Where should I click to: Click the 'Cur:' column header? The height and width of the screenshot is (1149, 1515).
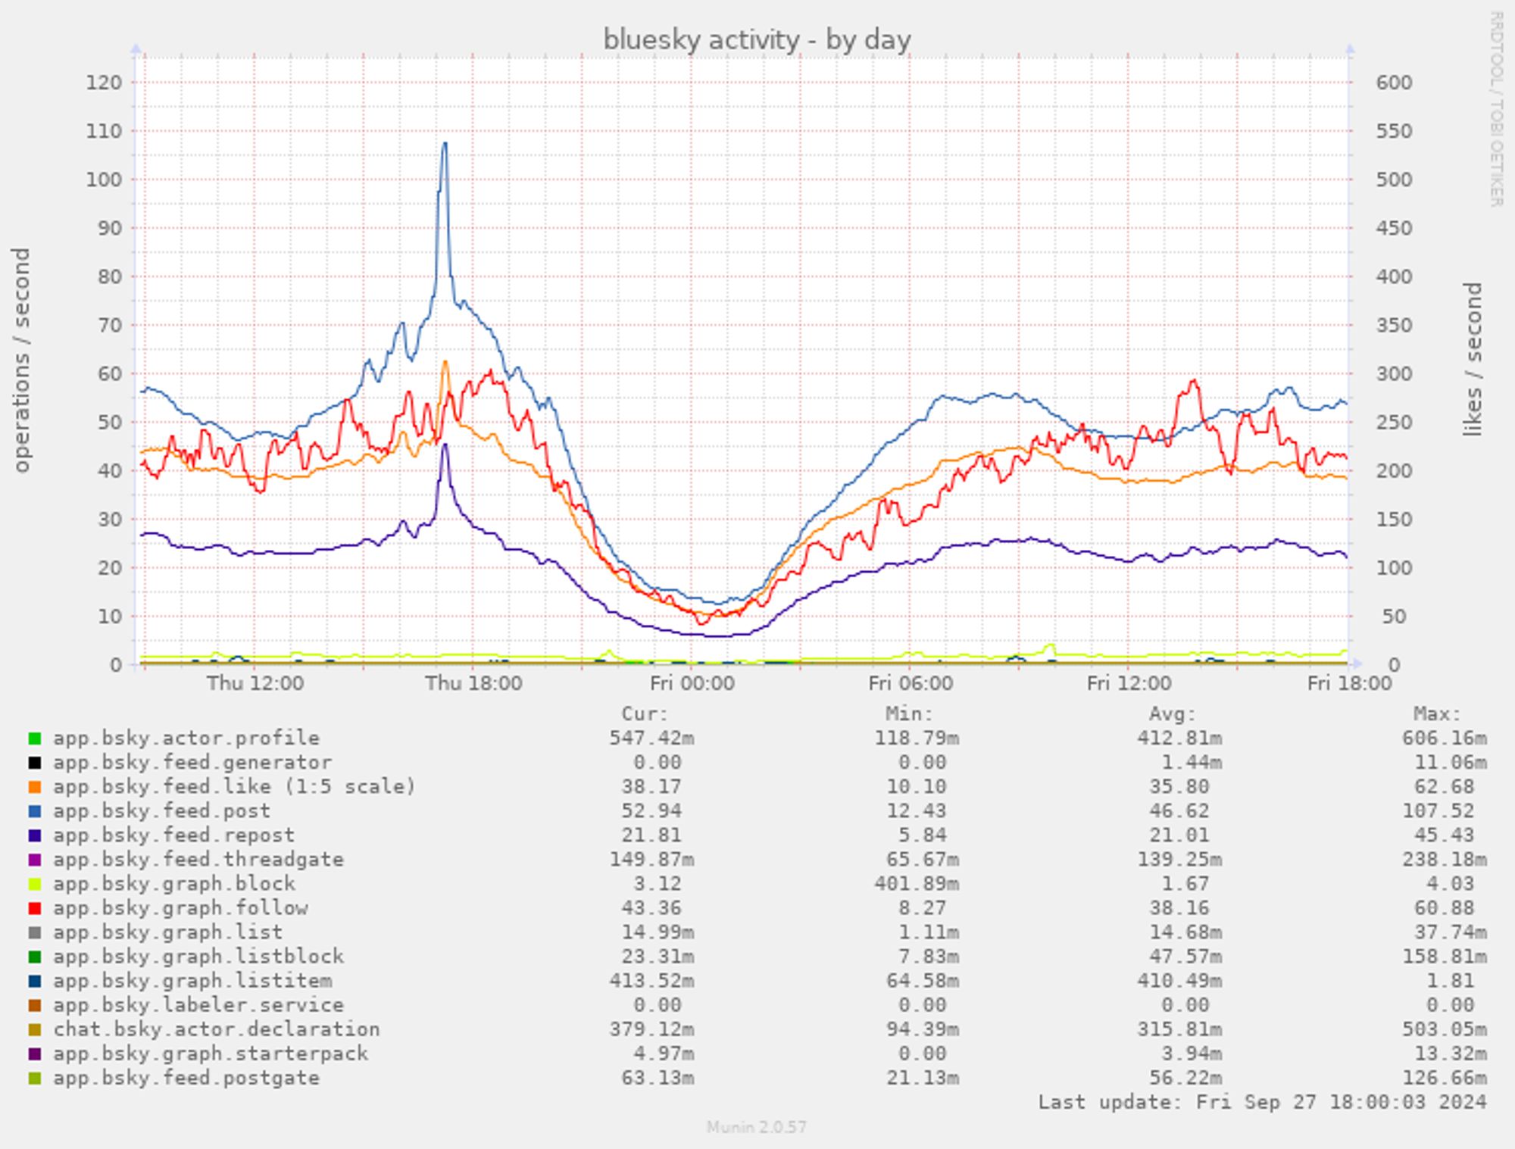point(645,713)
